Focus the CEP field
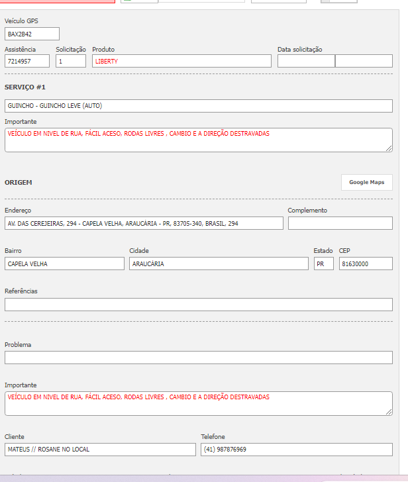The width and height of the screenshot is (408, 482). coord(366,264)
